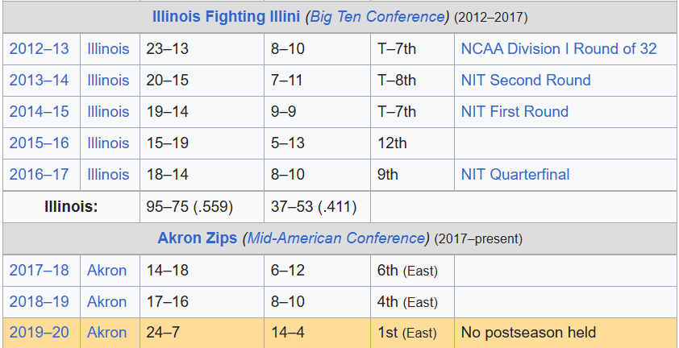Open the 2019–20 season link
This screenshot has width=679, height=348.
[x=39, y=333]
